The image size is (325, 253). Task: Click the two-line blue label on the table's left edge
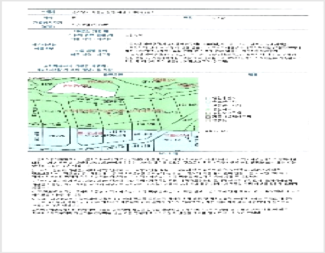pos(44,47)
